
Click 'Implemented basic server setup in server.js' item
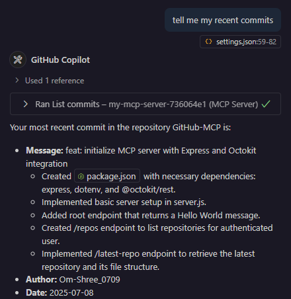pos(124,202)
